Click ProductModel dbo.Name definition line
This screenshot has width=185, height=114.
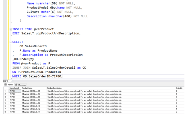click(x=54, y=8)
